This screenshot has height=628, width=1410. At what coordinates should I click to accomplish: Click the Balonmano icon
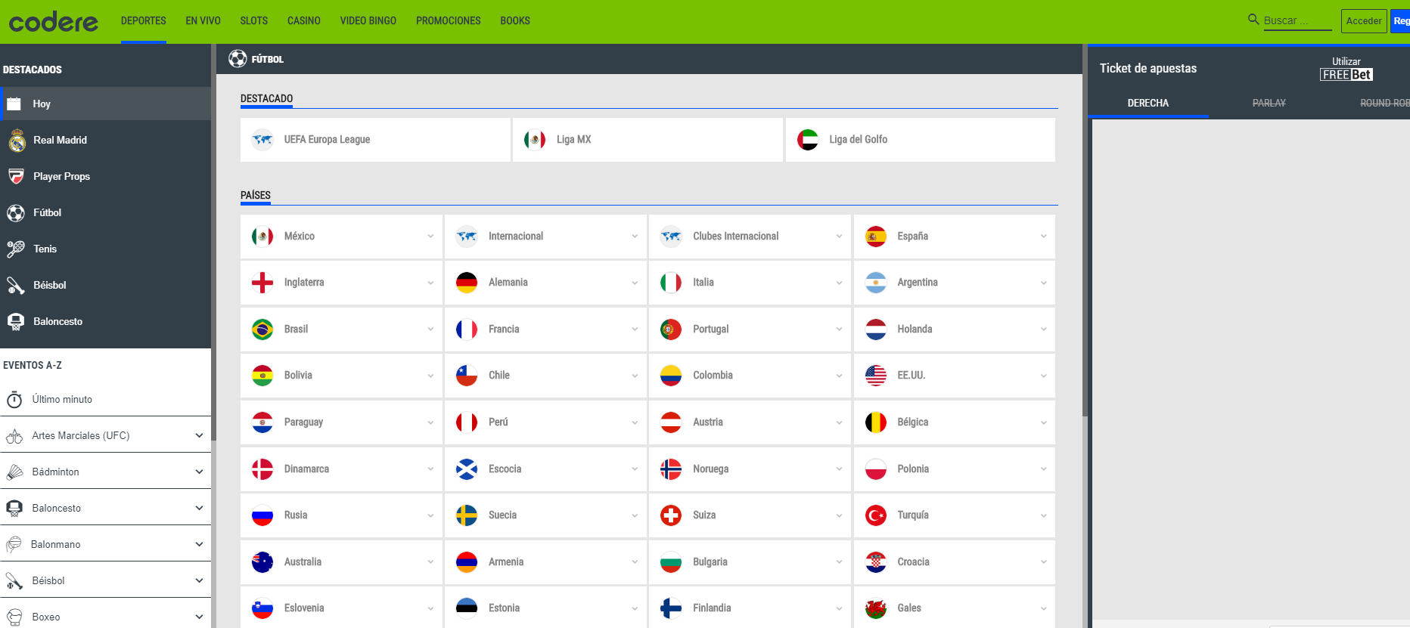pyautogui.click(x=14, y=544)
